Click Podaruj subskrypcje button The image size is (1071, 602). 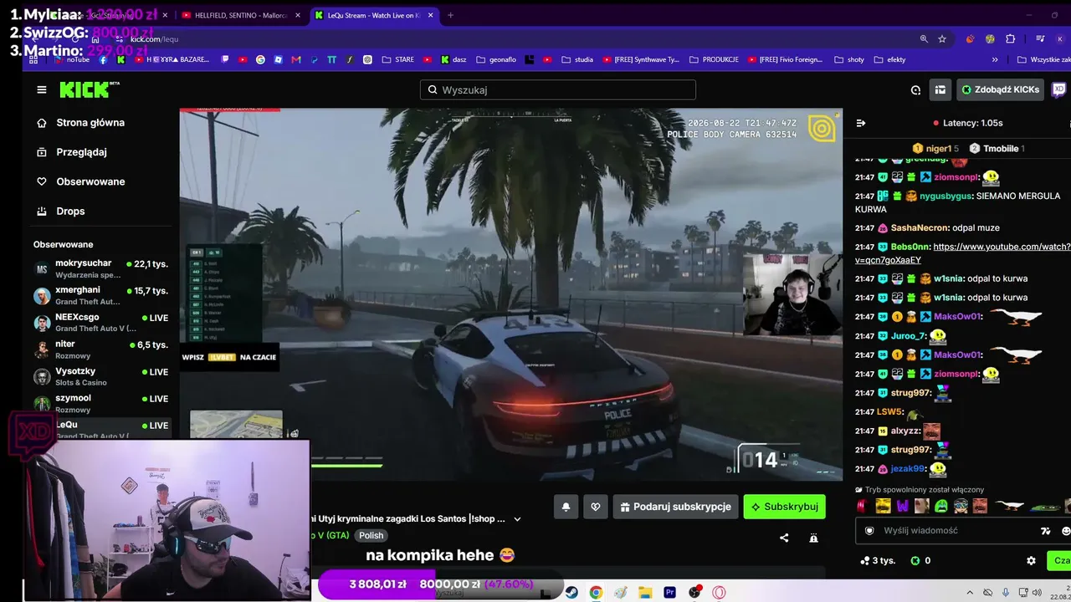[675, 507]
